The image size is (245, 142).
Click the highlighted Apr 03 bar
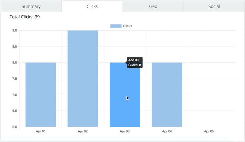(x=125, y=95)
